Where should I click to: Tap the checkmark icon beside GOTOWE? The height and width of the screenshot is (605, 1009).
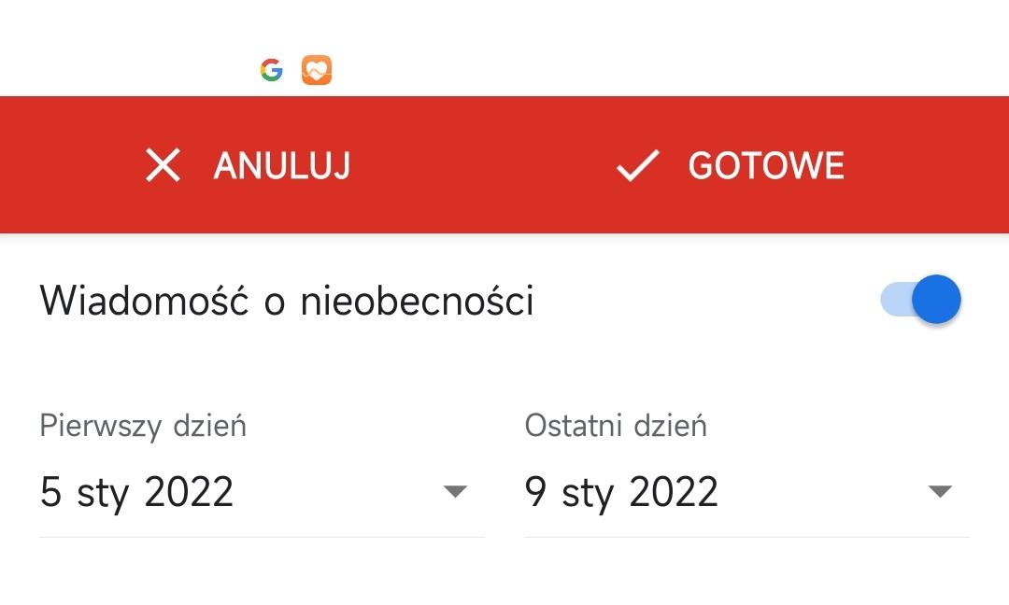pos(638,165)
